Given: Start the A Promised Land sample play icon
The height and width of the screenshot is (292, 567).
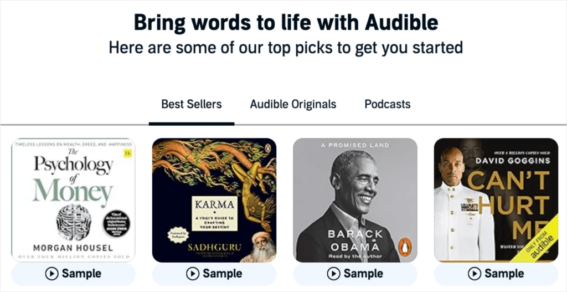Looking at the screenshot, I should tap(333, 274).
